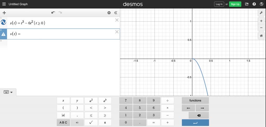Toggle visibility of the s(t) expression
This screenshot has width=266, height=127.
4,23
